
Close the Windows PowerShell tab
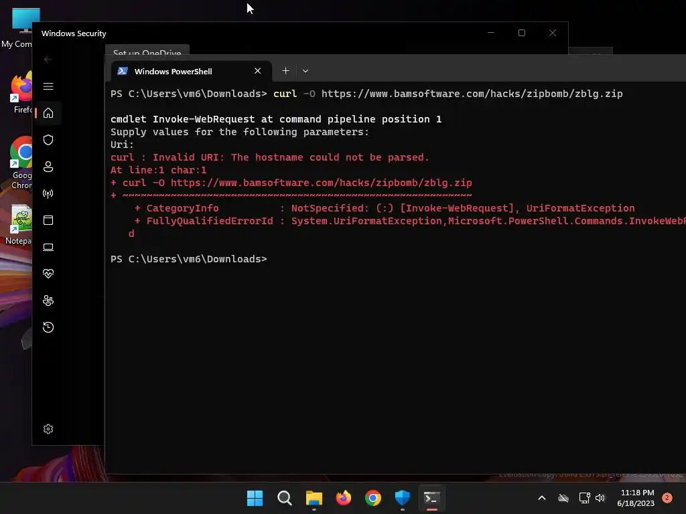click(x=258, y=71)
